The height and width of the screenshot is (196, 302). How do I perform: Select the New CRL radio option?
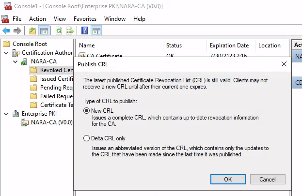point(87,111)
